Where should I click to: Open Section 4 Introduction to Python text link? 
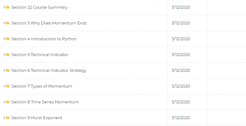(44, 39)
